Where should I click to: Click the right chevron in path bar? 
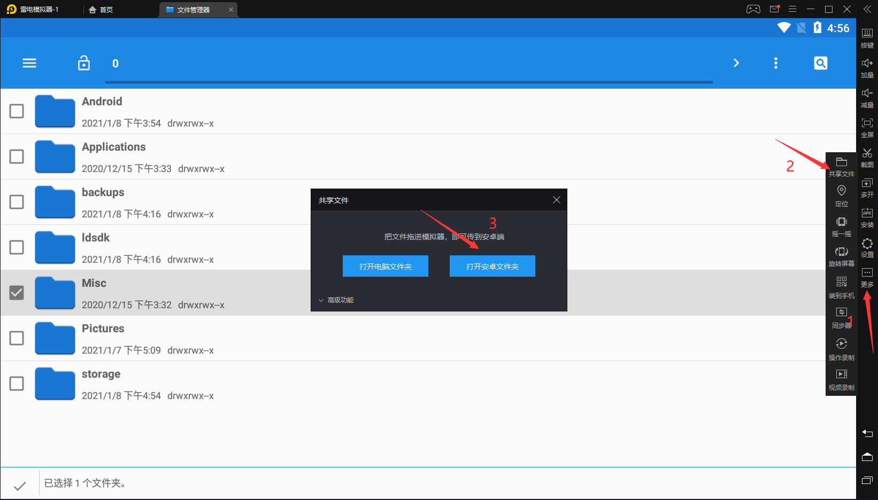(x=736, y=63)
